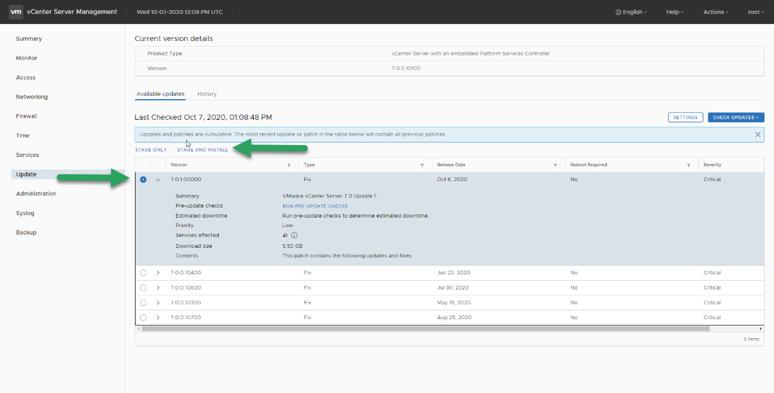Click the scrollbar right arrow

click(761, 329)
